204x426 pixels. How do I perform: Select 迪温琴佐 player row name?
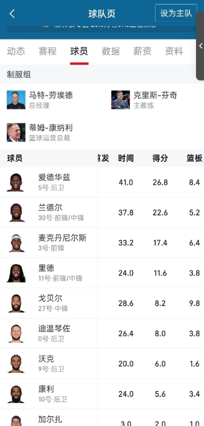54,328
